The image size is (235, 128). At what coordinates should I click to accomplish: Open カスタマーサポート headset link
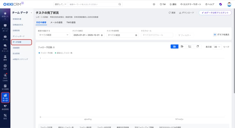pos(190,4)
